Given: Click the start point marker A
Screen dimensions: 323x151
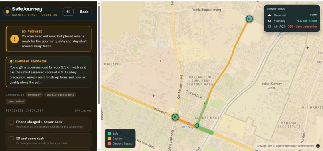Looking at the screenshot, I should (x=175, y=117).
